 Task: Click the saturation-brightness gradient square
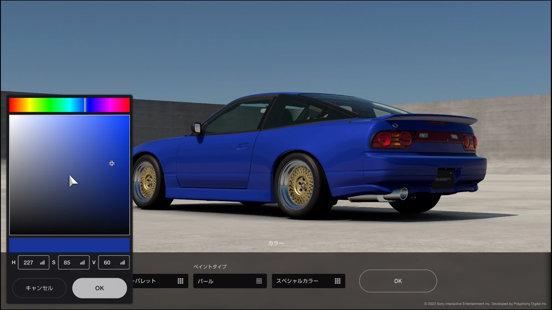[x=69, y=175]
